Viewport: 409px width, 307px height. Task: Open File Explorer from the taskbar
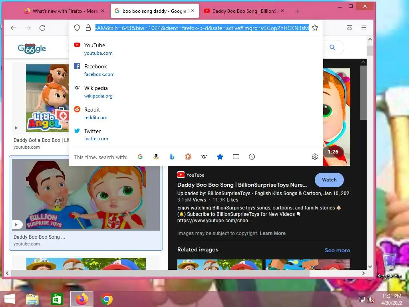(x=32, y=299)
